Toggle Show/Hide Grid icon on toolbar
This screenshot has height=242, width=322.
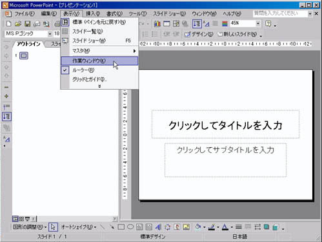[216, 24]
